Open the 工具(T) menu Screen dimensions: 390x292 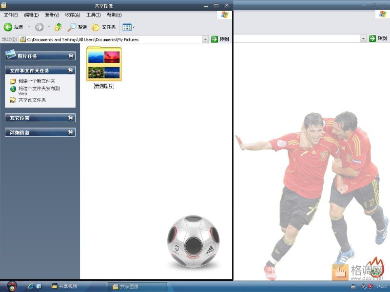click(x=94, y=15)
